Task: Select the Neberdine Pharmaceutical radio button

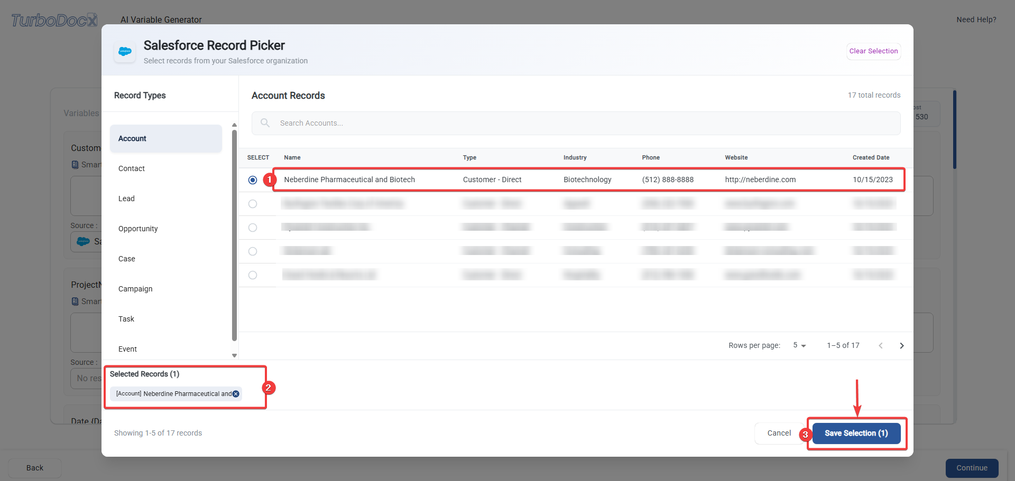Action: coord(253,180)
